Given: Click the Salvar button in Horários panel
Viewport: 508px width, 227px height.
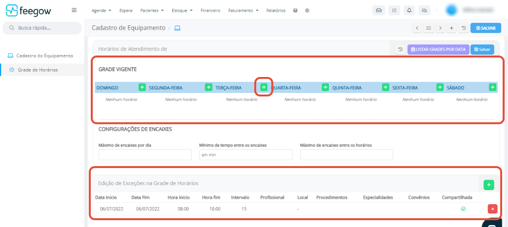Looking at the screenshot, I should tap(482, 50).
